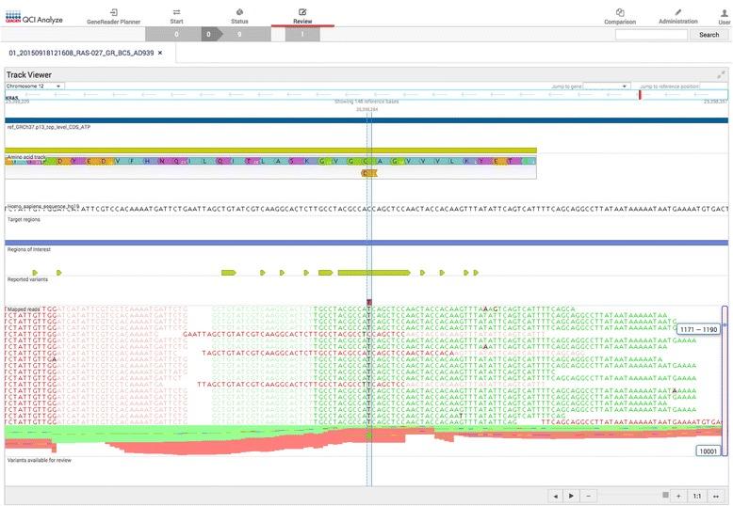Open the Comparison section

click(x=620, y=17)
